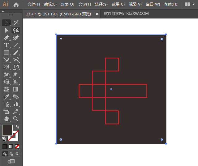Select the Puppet Warp pin tool
Viewport: 198px width, 166px height.
coord(16,75)
